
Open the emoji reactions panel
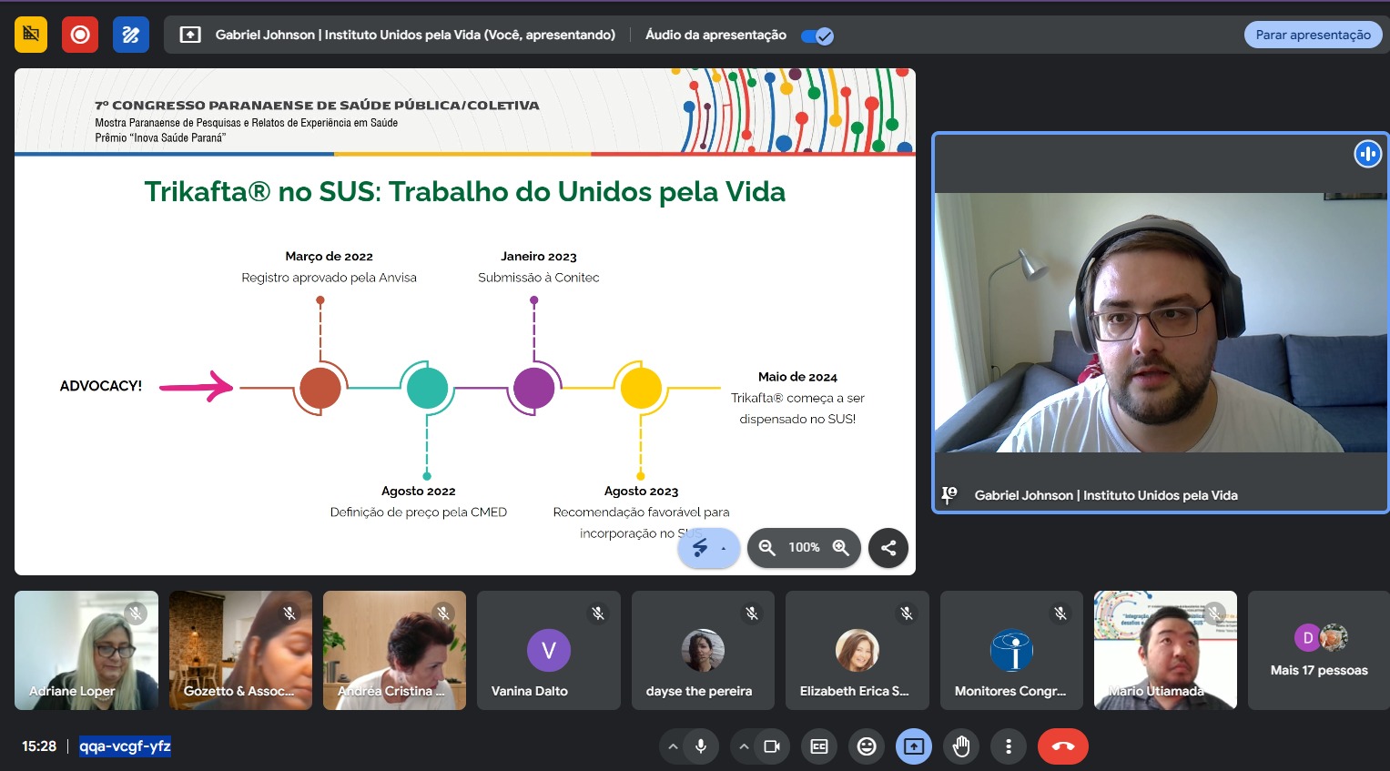867,746
